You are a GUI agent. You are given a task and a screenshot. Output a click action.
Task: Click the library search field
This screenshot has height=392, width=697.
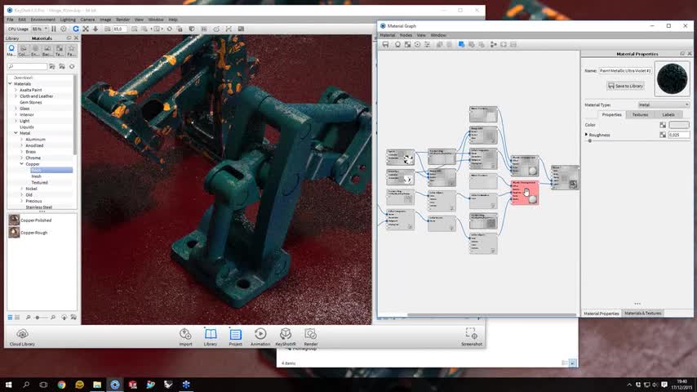tap(27, 66)
